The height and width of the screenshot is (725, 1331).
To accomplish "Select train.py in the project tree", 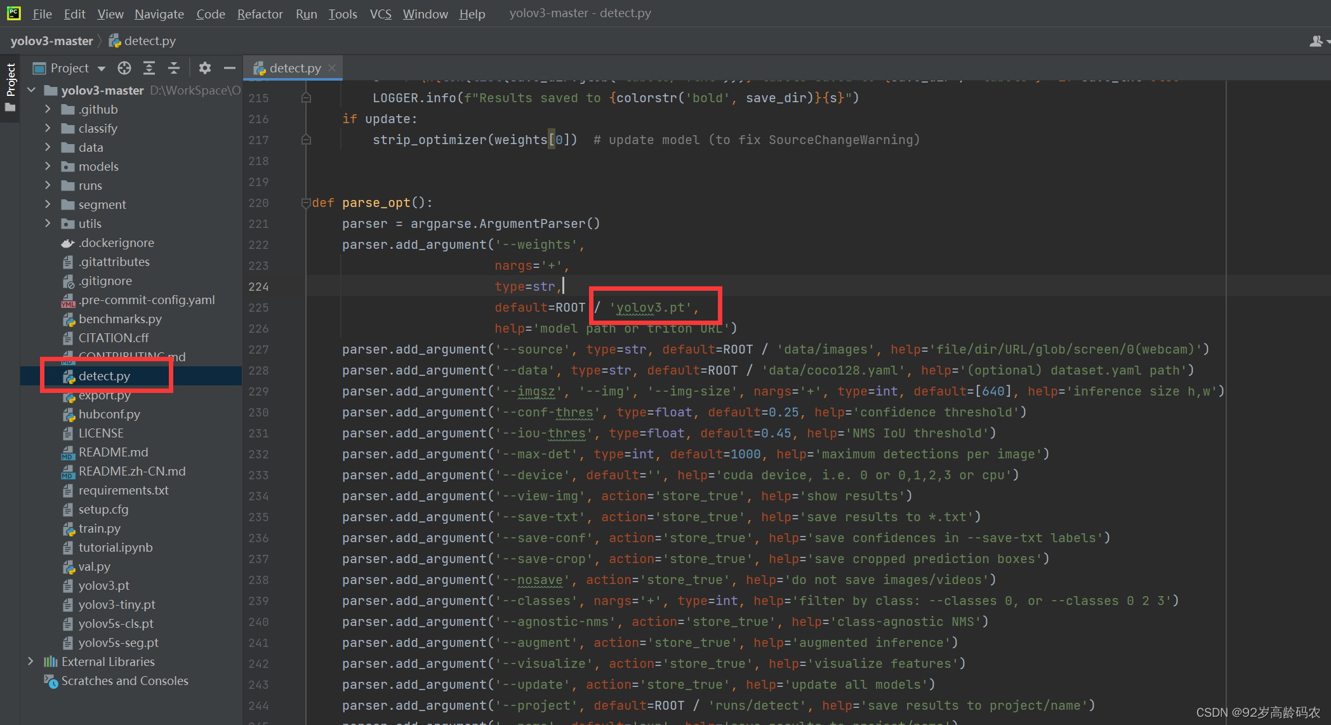I will point(99,528).
